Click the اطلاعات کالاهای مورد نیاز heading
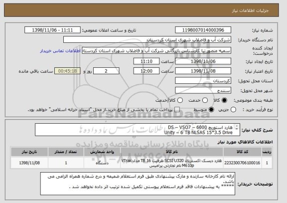 [x=245, y=142]
